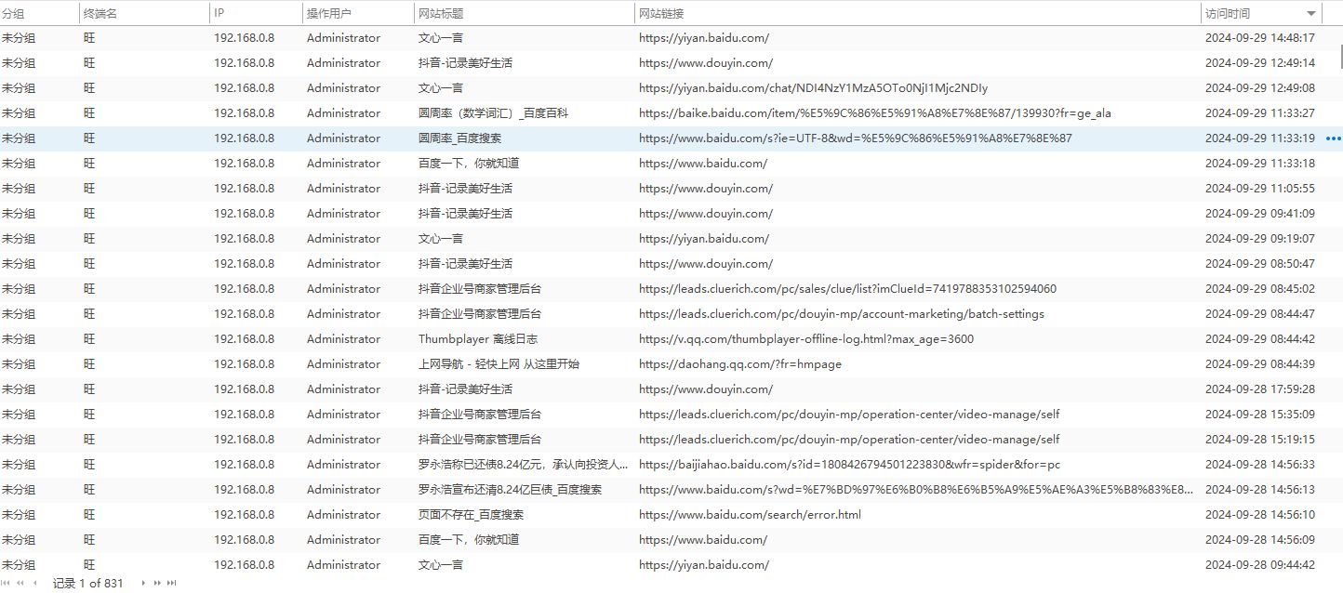Screen dimensions: 1343x593
Task: Click the baidu.com/search/error.html link
Action: pyautogui.click(x=750, y=515)
